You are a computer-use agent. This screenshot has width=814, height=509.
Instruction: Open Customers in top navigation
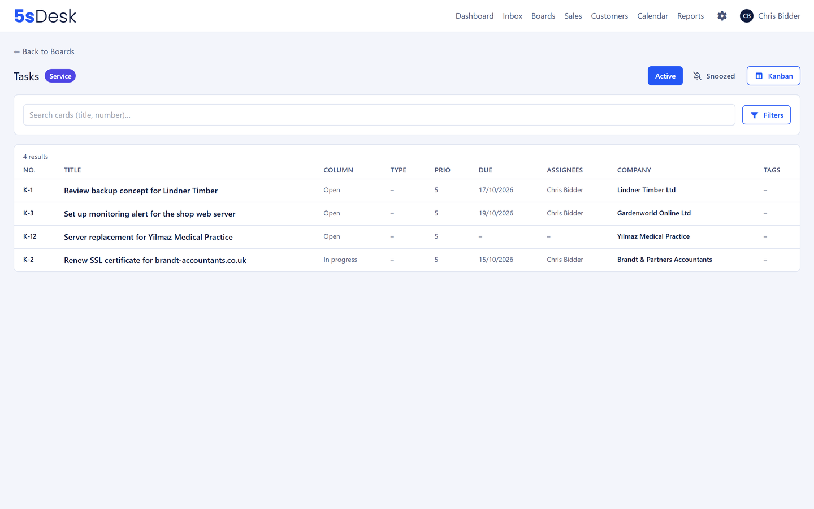[x=609, y=16]
